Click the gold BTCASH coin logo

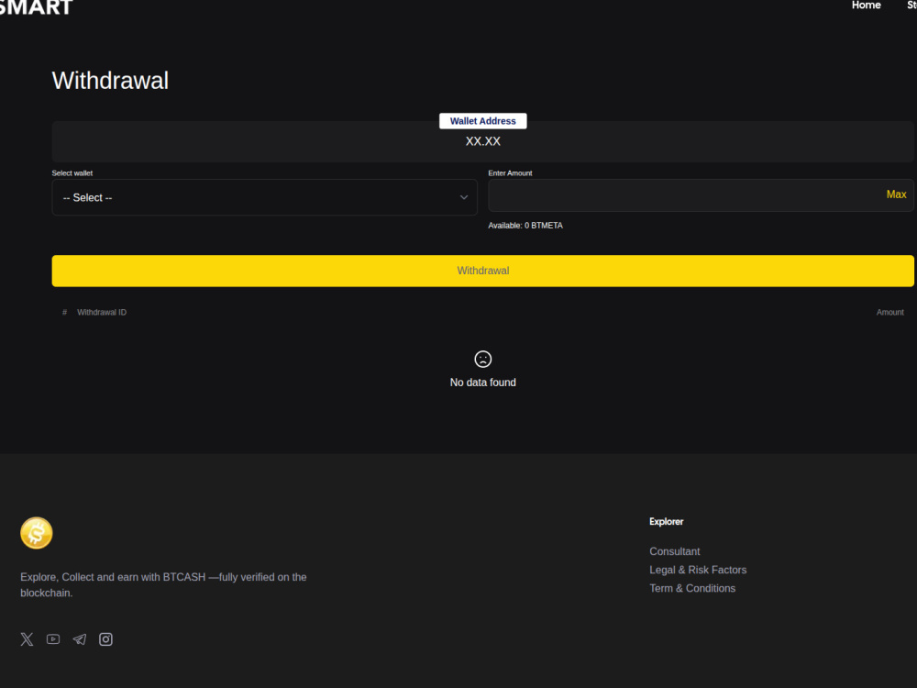pyautogui.click(x=37, y=532)
